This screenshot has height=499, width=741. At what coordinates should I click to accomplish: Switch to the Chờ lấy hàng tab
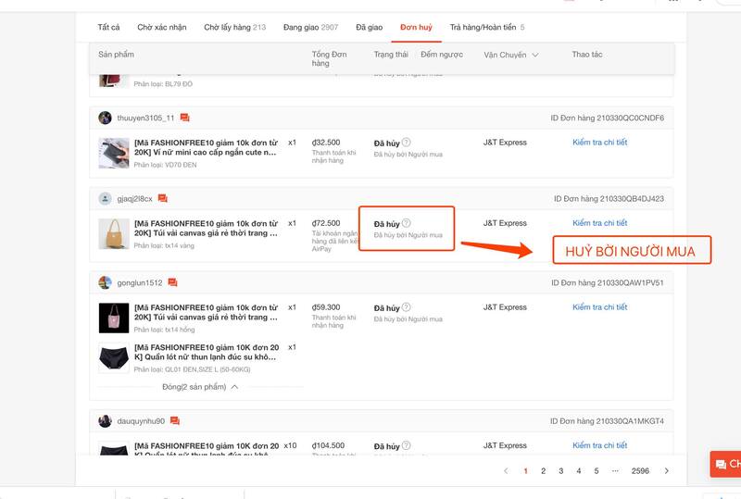tap(234, 28)
